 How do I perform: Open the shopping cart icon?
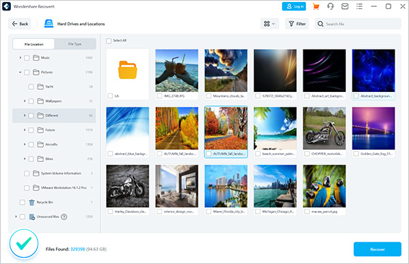tap(316, 7)
